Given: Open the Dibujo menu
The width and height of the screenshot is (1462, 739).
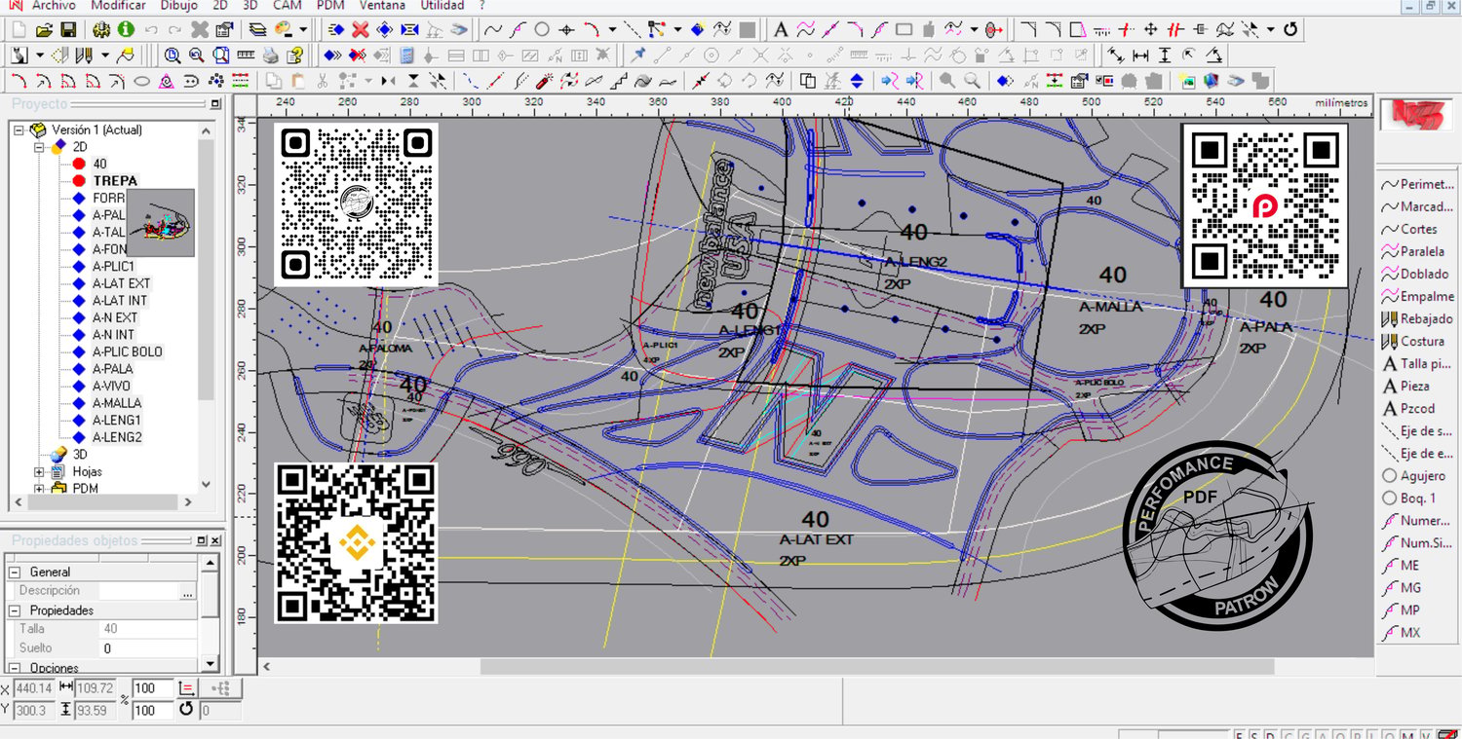Looking at the screenshot, I should tap(178, 5).
